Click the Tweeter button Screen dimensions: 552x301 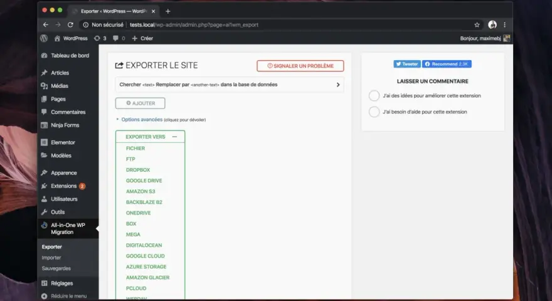pyautogui.click(x=407, y=64)
